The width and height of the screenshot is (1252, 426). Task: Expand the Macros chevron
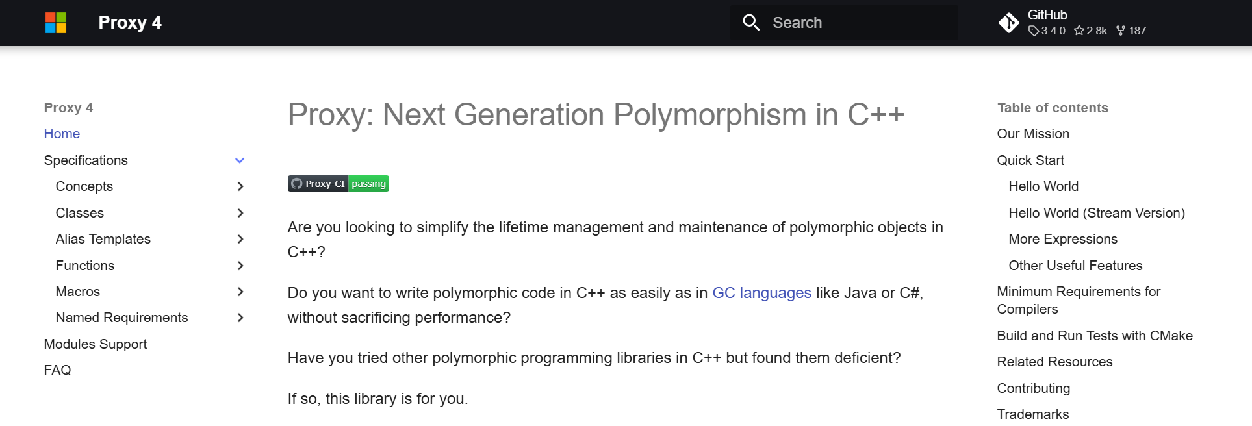pyautogui.click(x=240, y=292)
